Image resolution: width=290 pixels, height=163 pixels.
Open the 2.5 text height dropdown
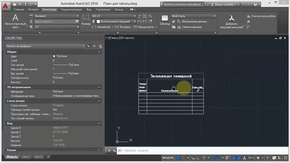coord(57,27)
